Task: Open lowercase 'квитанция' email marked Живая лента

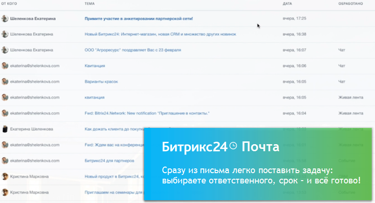Action: tap(95, 98)
